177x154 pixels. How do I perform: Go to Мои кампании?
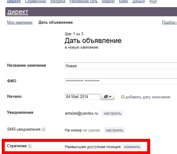tap(20, 22)
